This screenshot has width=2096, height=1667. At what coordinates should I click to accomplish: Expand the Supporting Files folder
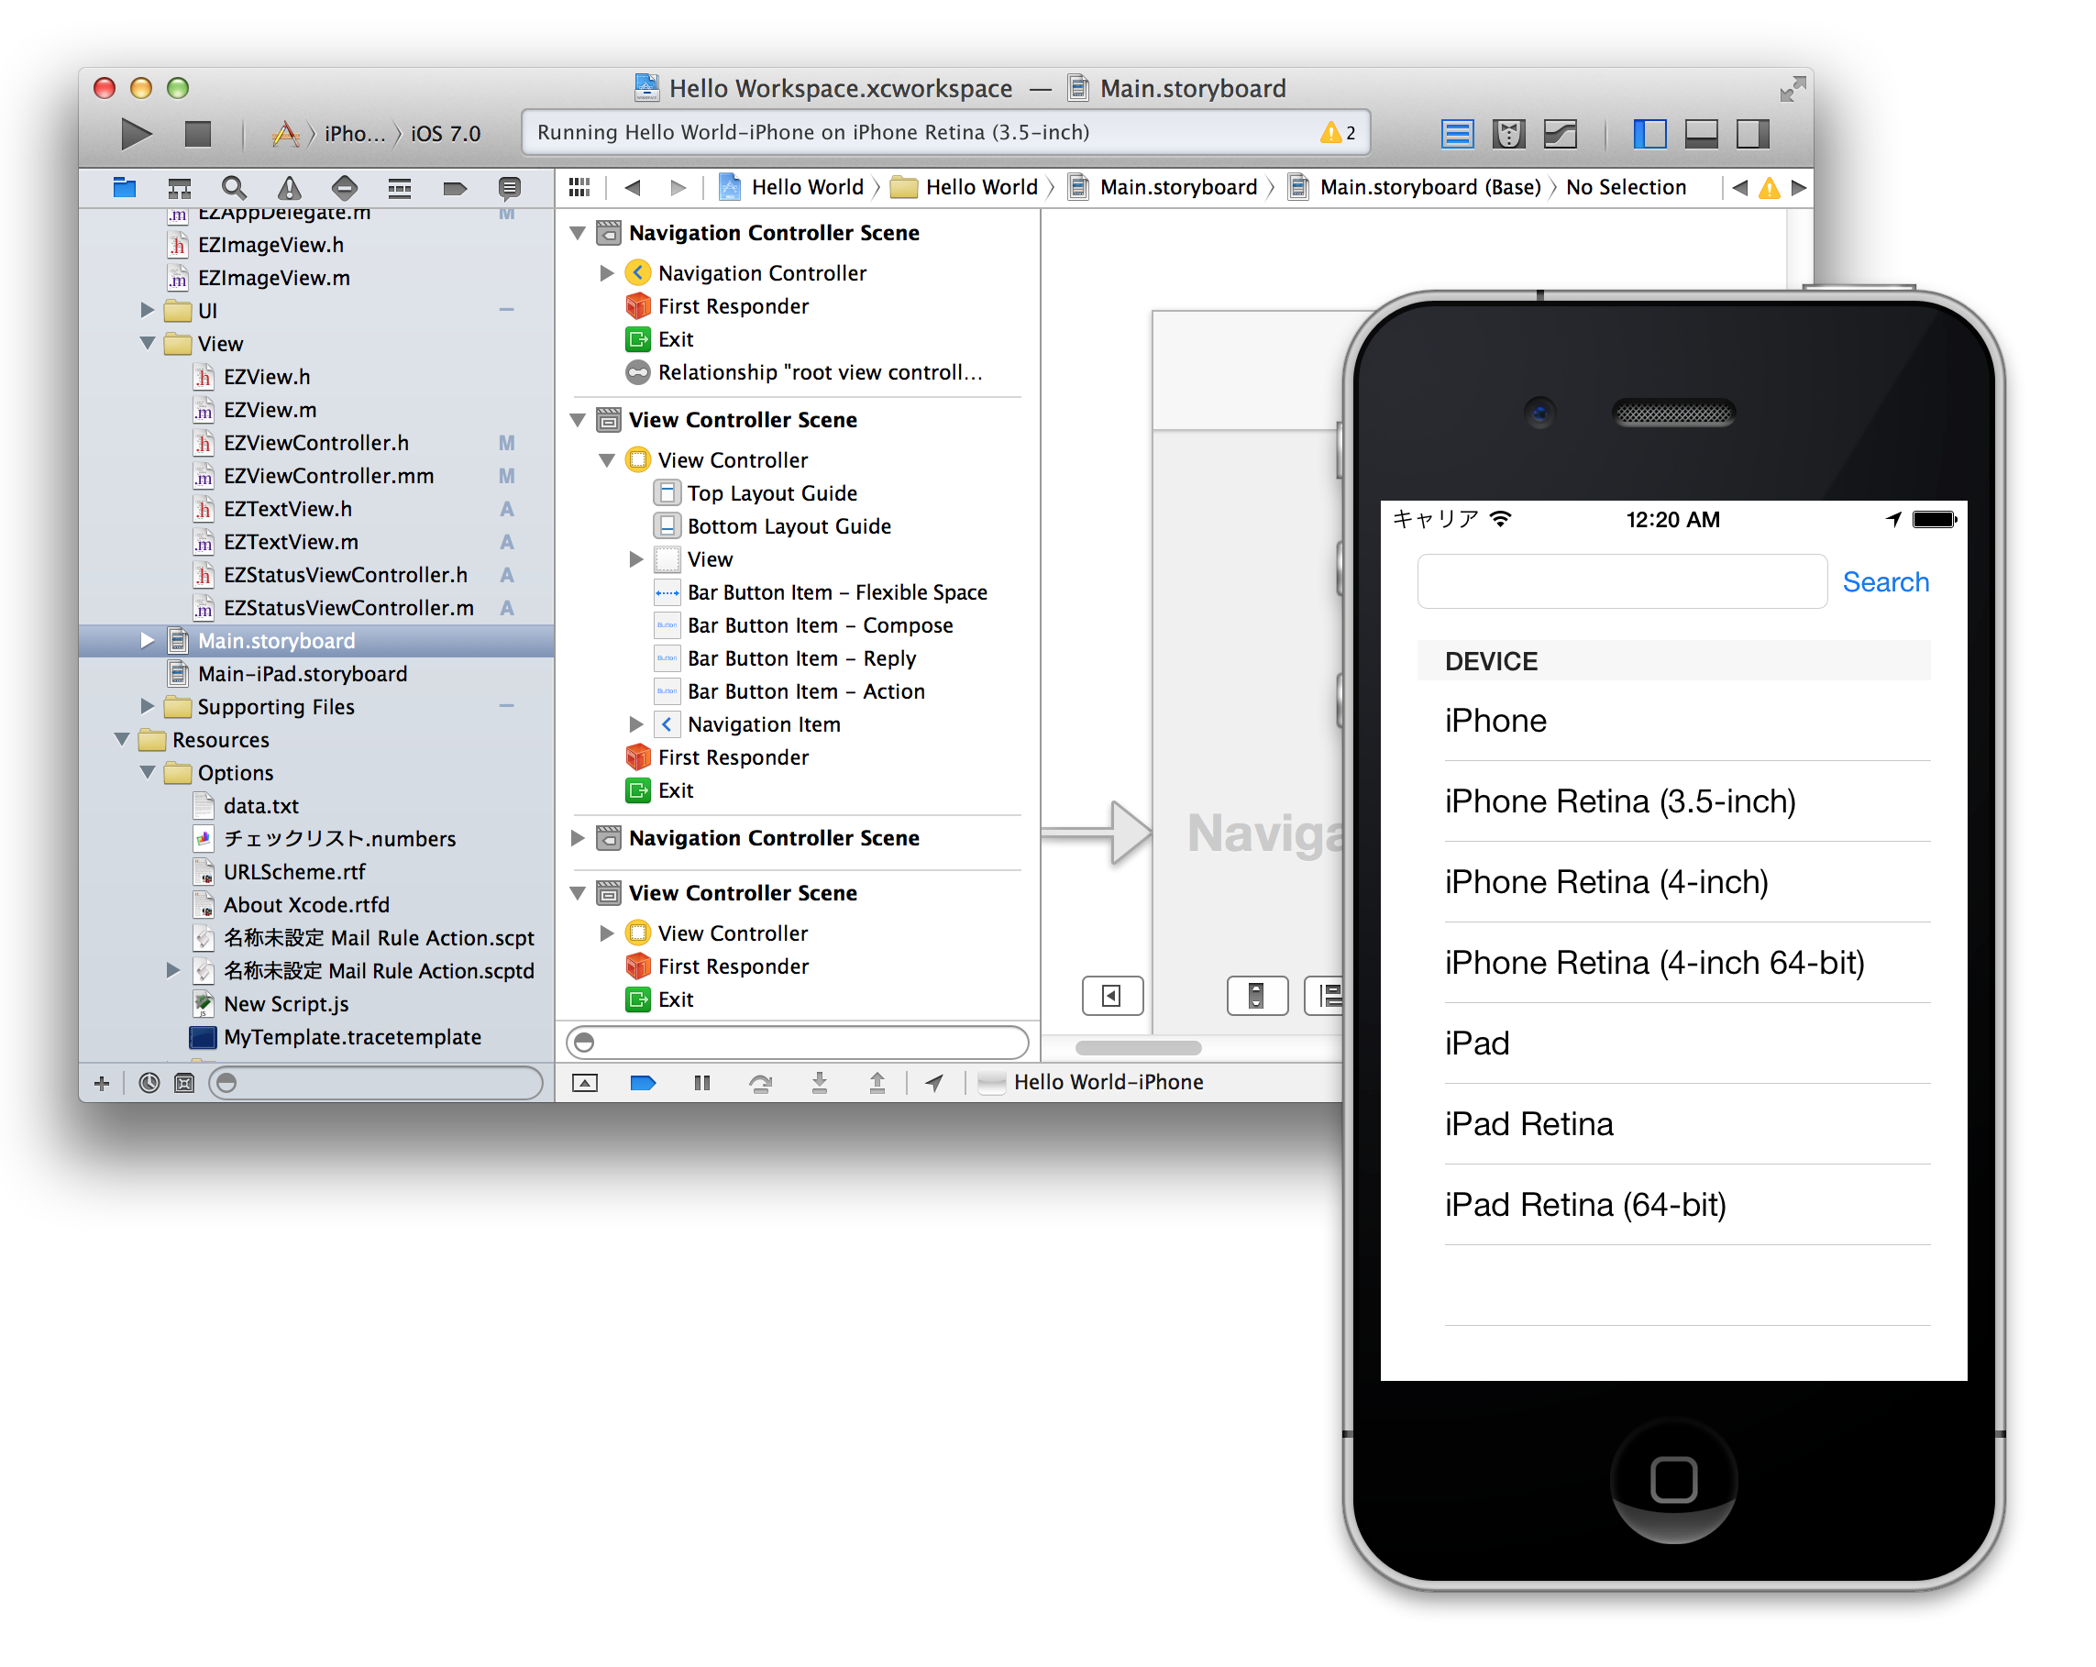[147, 706]
